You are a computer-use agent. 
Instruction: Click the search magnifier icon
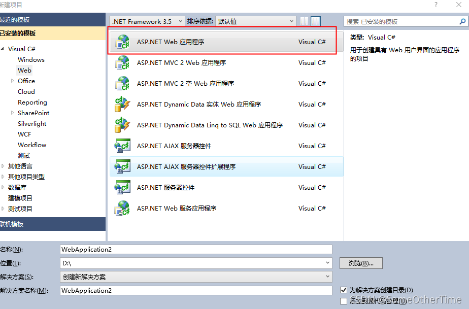tap(462, 21)
